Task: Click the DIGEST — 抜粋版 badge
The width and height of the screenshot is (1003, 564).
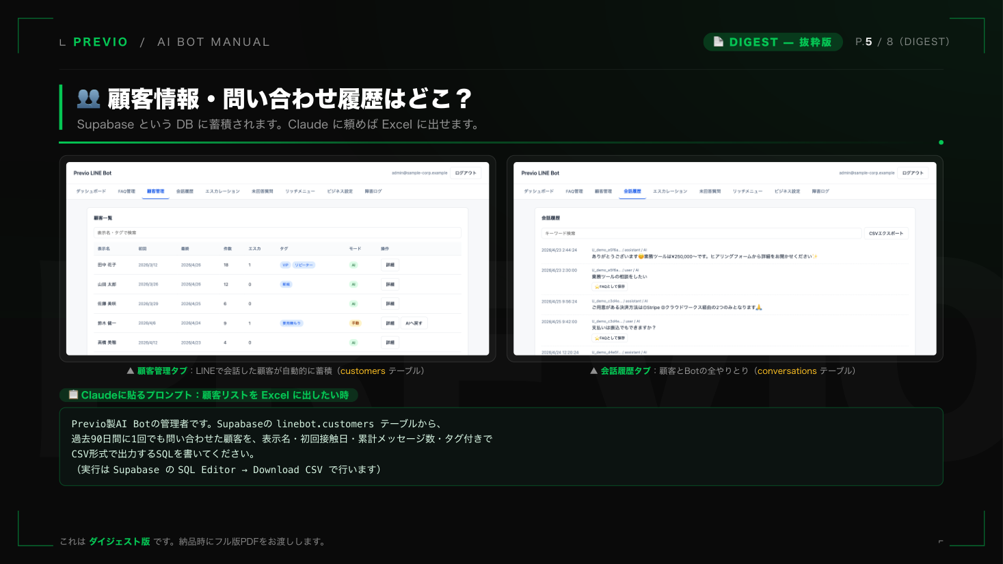Action: pyautogui.click(x=773, y=42)
